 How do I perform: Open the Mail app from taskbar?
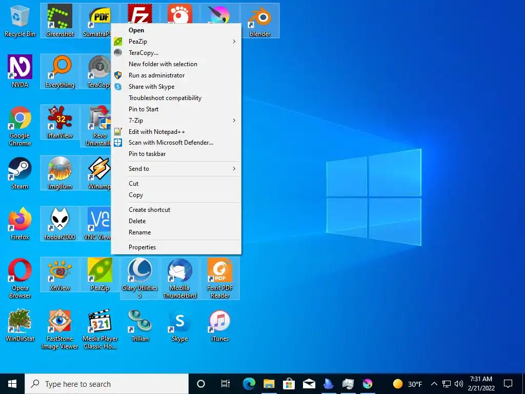(309, 384)
